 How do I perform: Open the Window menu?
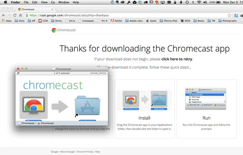coord(64,2)
